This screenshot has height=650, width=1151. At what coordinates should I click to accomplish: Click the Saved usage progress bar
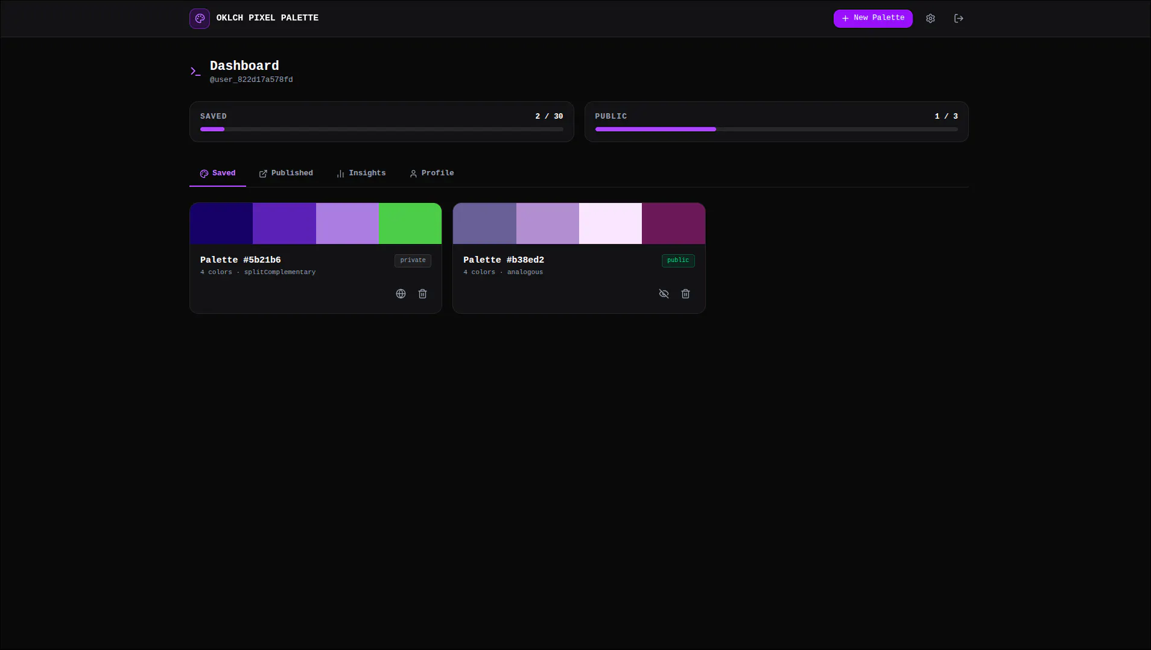(382, 129)
